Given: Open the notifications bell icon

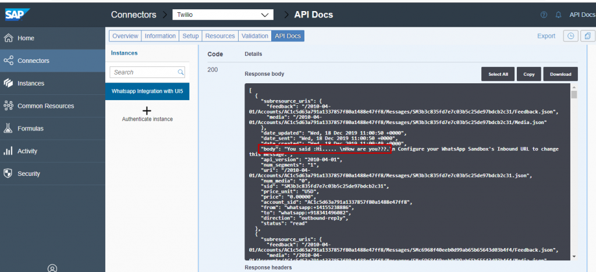Looking at the screenshot, I should click(558, 15).
